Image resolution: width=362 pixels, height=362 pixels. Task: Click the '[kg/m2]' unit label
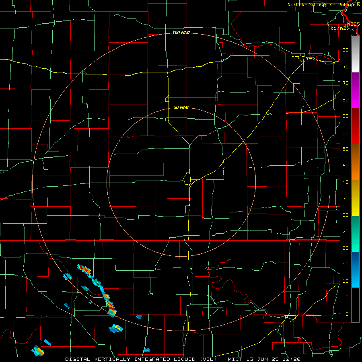338,28
